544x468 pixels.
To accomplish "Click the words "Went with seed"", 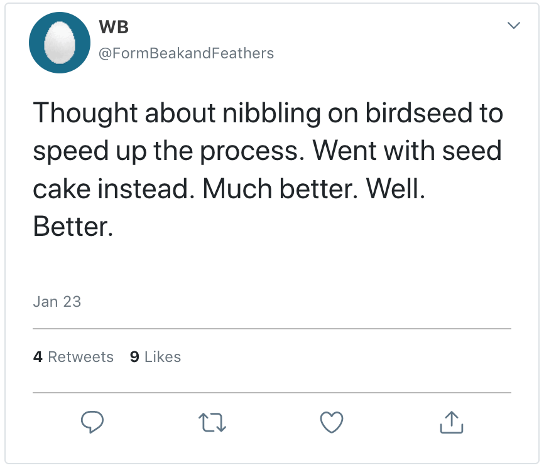I will (407, 151).
